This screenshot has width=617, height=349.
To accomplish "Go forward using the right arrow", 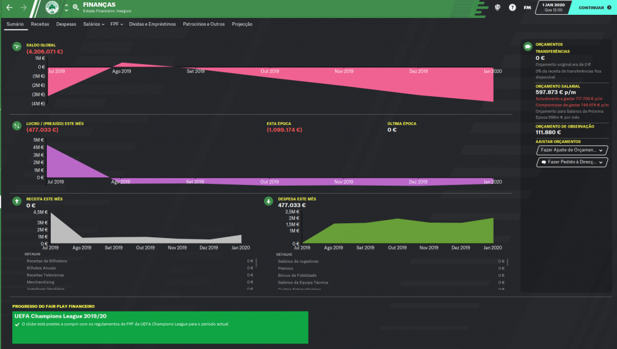I will point(23,7).
